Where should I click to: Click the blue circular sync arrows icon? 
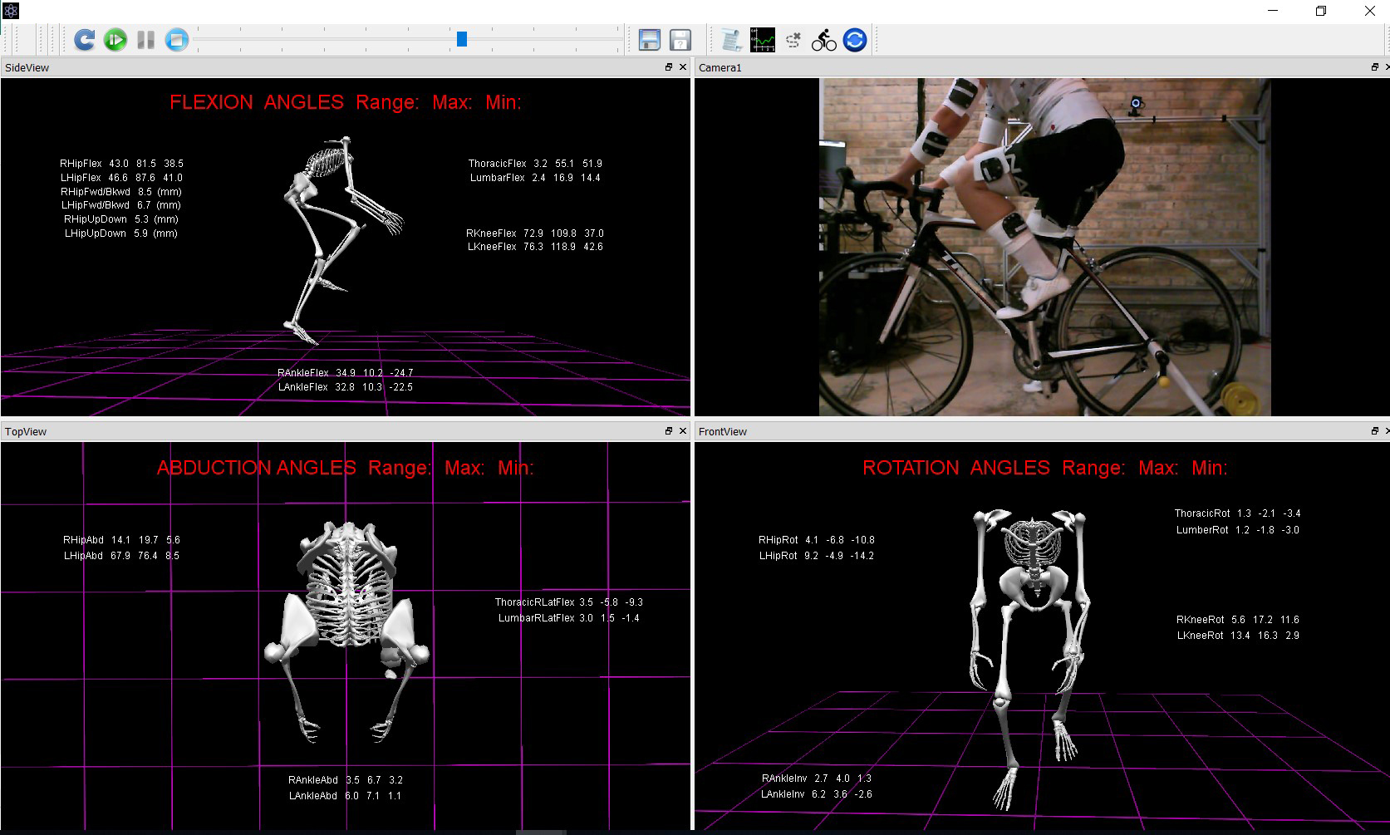pos(855,40)
